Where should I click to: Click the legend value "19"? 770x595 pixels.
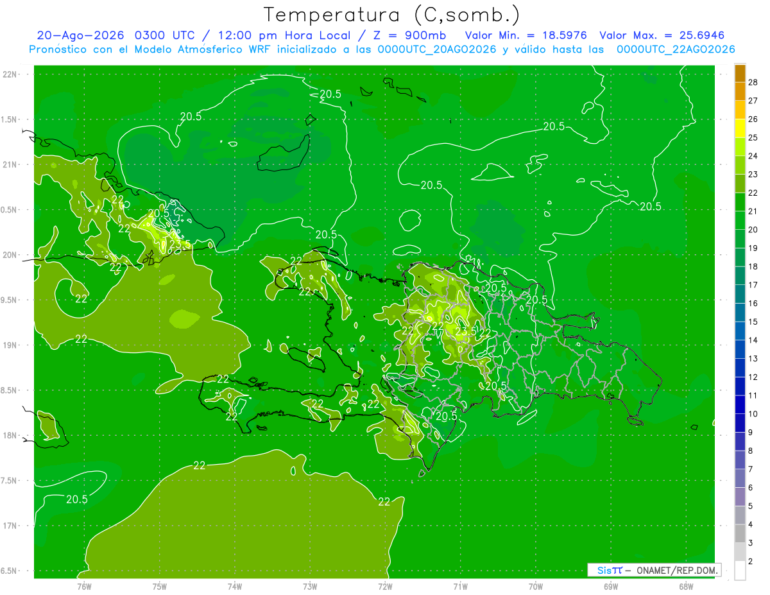coord(753,248)
